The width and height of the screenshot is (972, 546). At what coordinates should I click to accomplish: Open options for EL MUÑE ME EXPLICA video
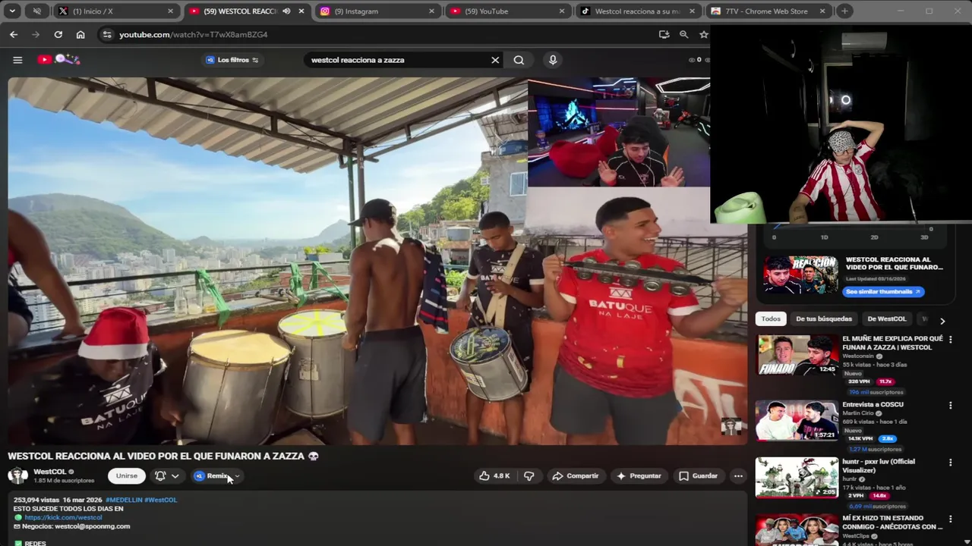point(950,339)
